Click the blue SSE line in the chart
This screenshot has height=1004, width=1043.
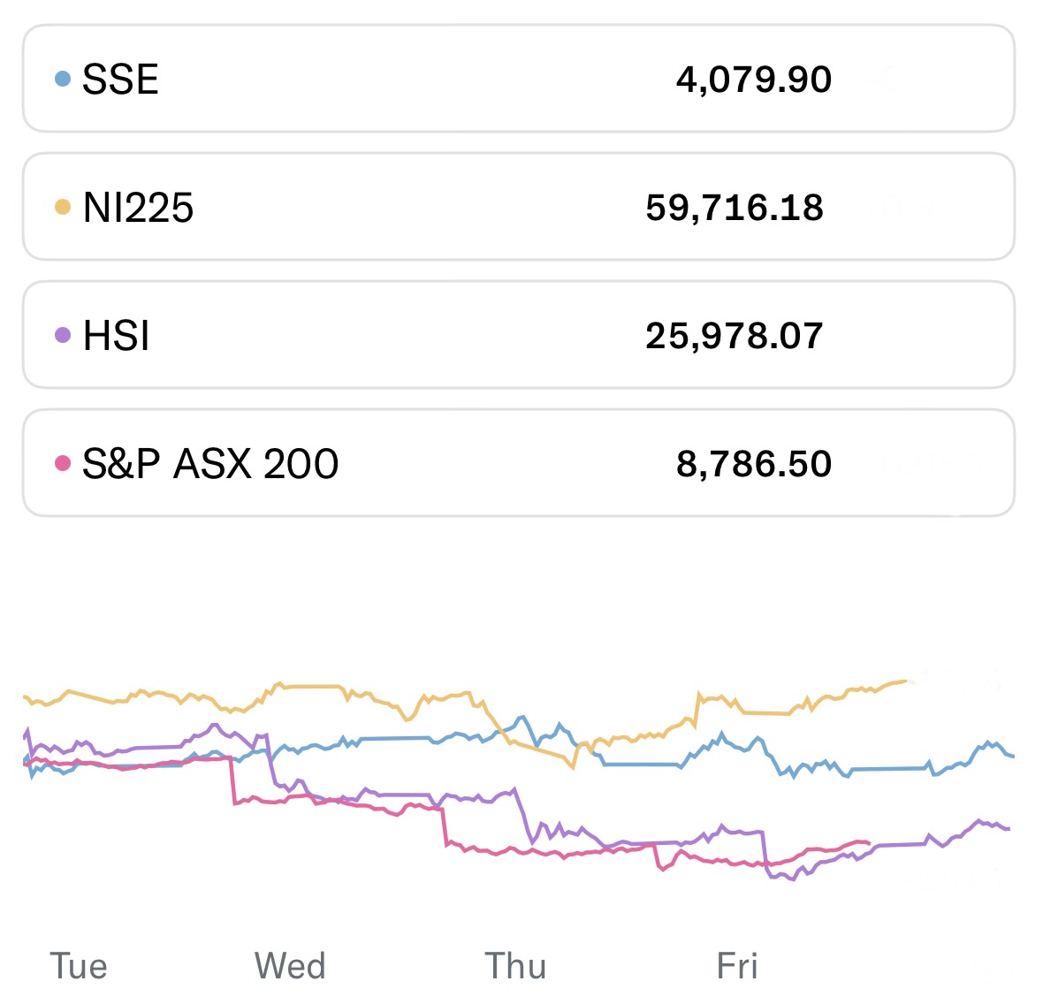pos(389,738)
